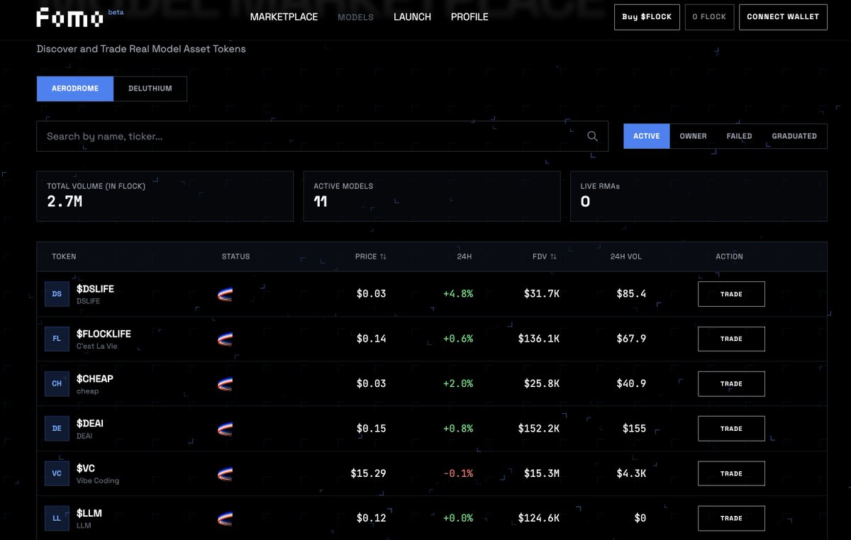Trade the $CHEAP token
This screenshot has height=540, width=851.
[731, 383]
